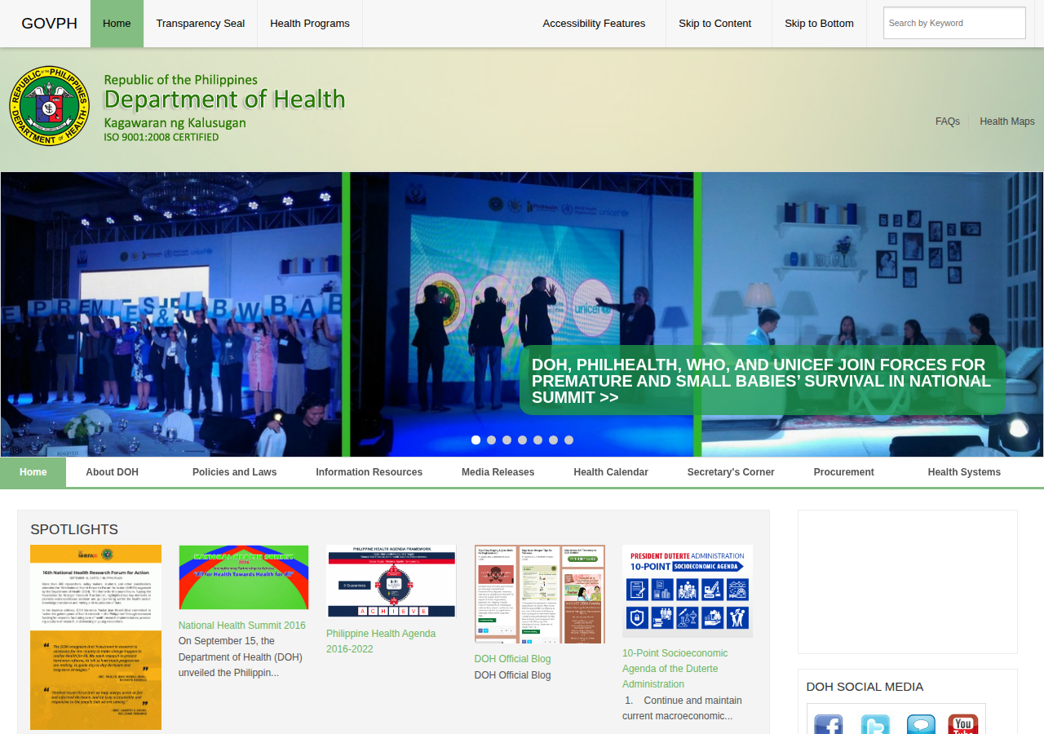Open the DOH Twitter icon
The width and height of the screenshot is (1044, 734).
point(875,724)
